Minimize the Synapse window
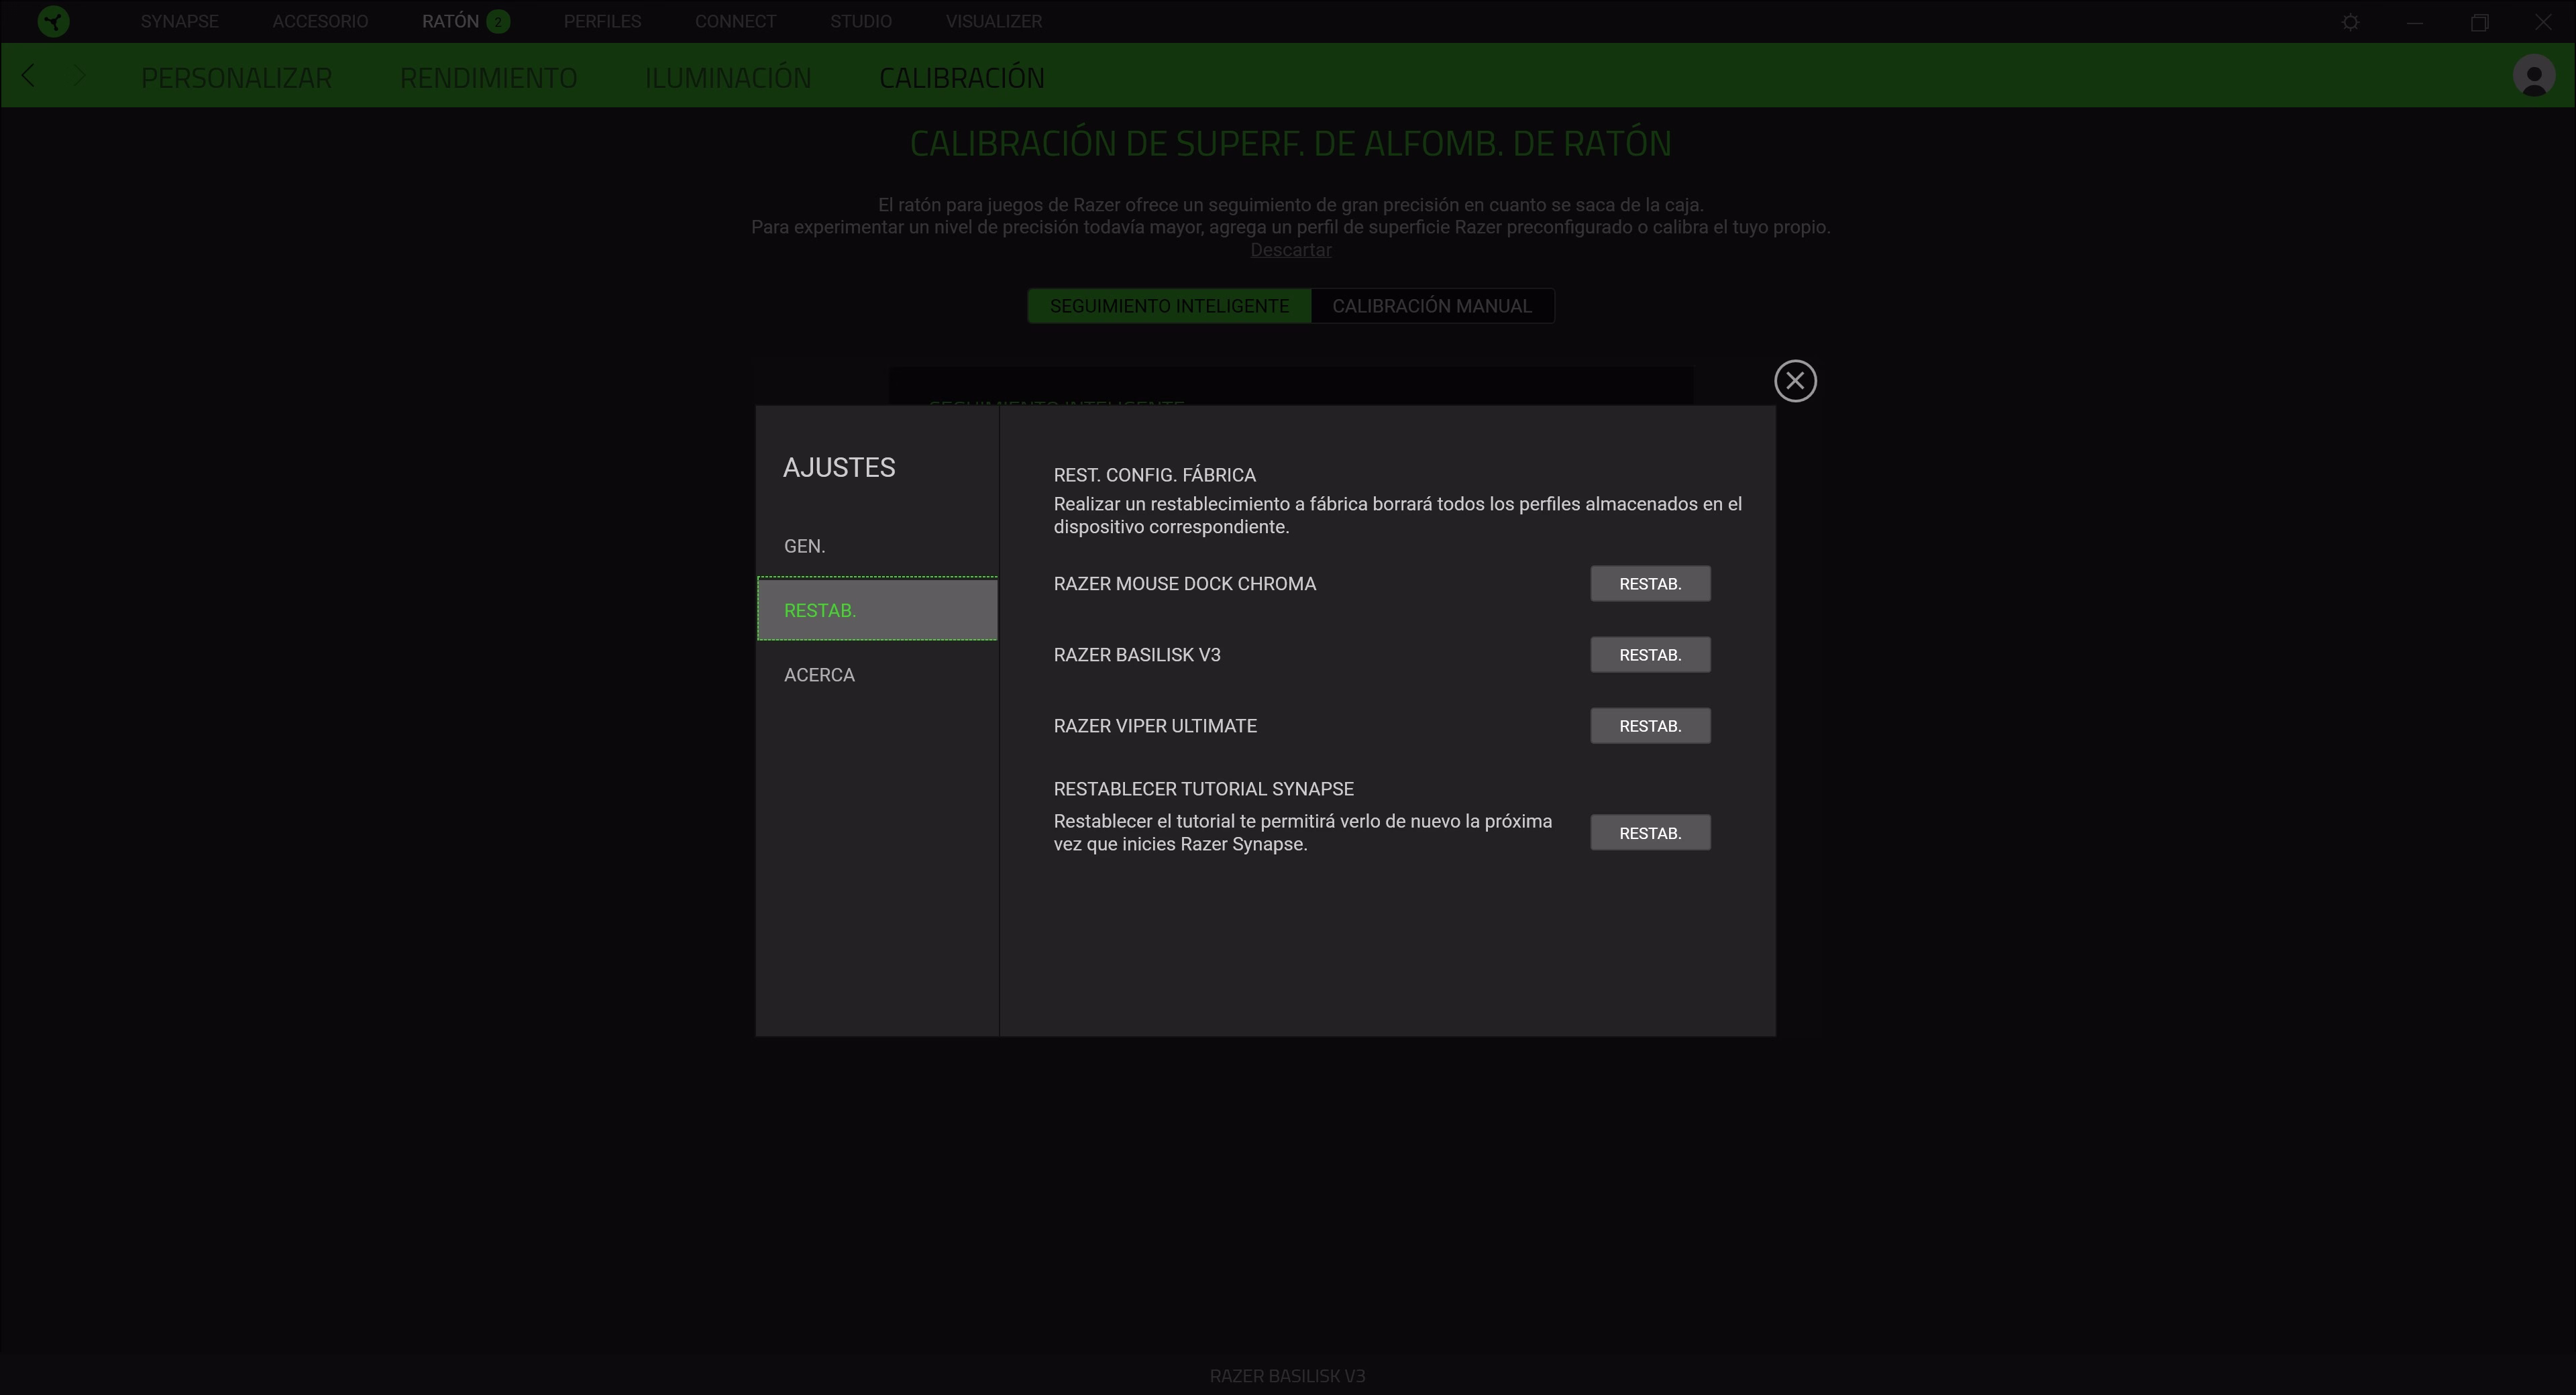This screenshot has height=1395, width=2576. (2415, 22)
